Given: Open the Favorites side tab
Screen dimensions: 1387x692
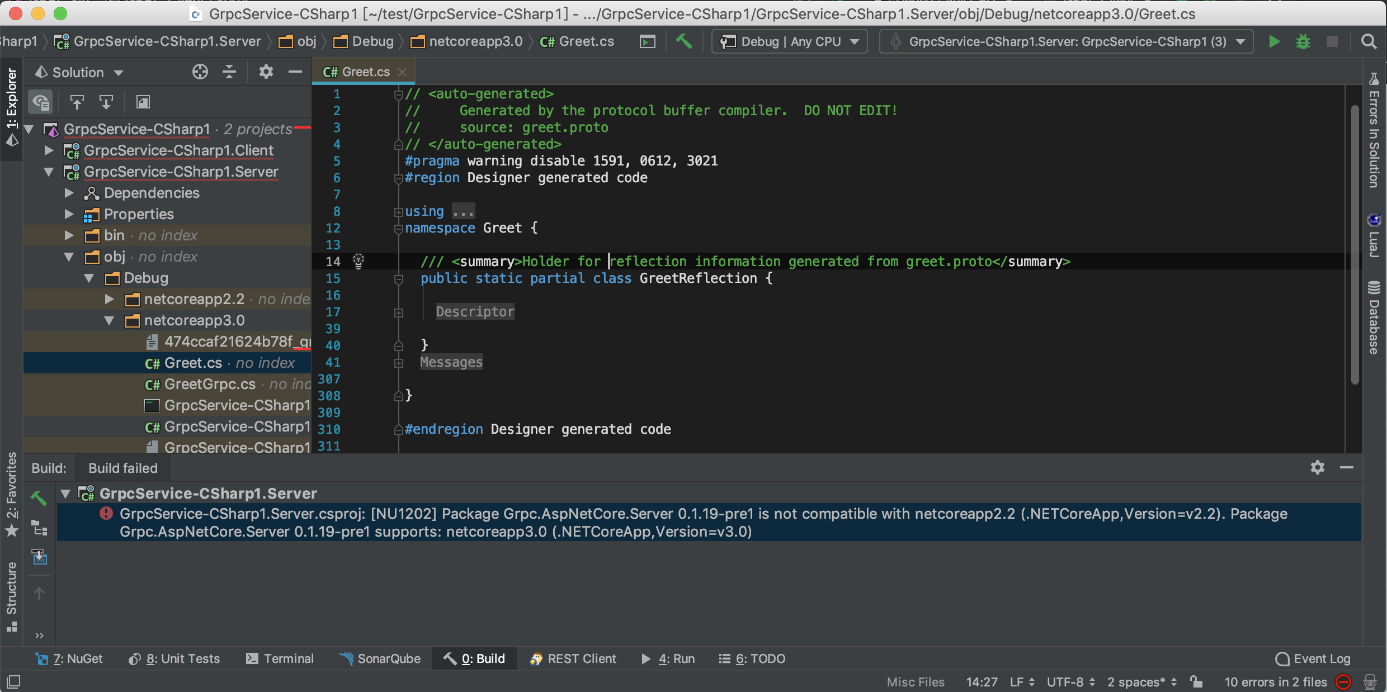Looking at the screenshot, I should pyautogui.click(x=12, y=495).
